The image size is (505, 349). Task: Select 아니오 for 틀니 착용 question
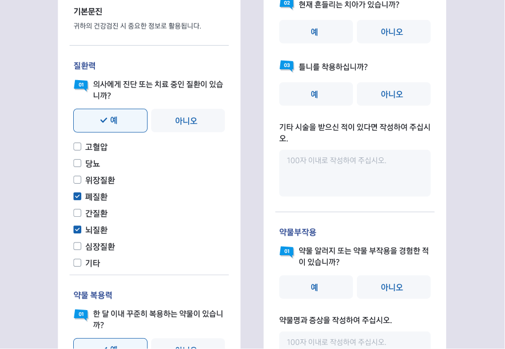(x=393, y=94)
